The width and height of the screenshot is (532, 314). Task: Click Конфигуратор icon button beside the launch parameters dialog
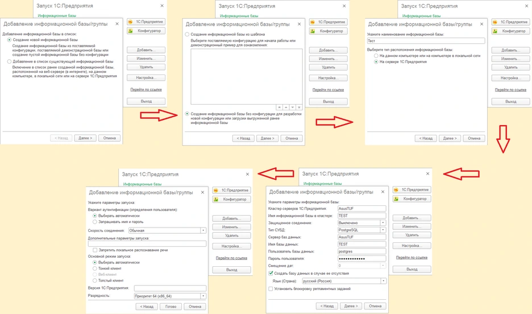pos(231,200)
